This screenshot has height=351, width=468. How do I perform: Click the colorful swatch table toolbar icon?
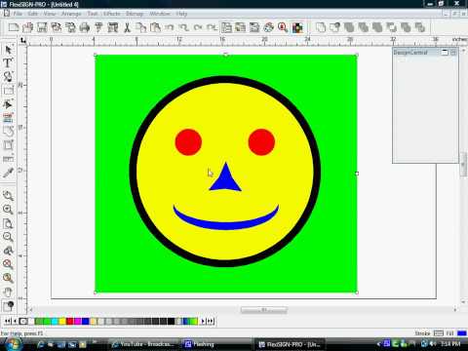(297, 27)
